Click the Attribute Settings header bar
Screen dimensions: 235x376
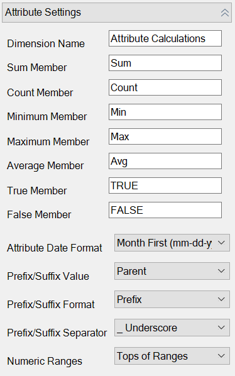(117, 13)
